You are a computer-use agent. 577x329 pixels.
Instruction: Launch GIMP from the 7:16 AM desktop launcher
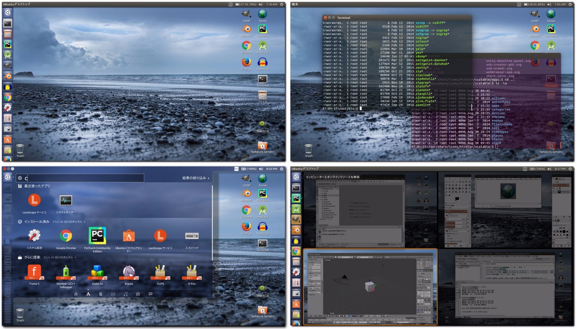[x=7, y=65]
